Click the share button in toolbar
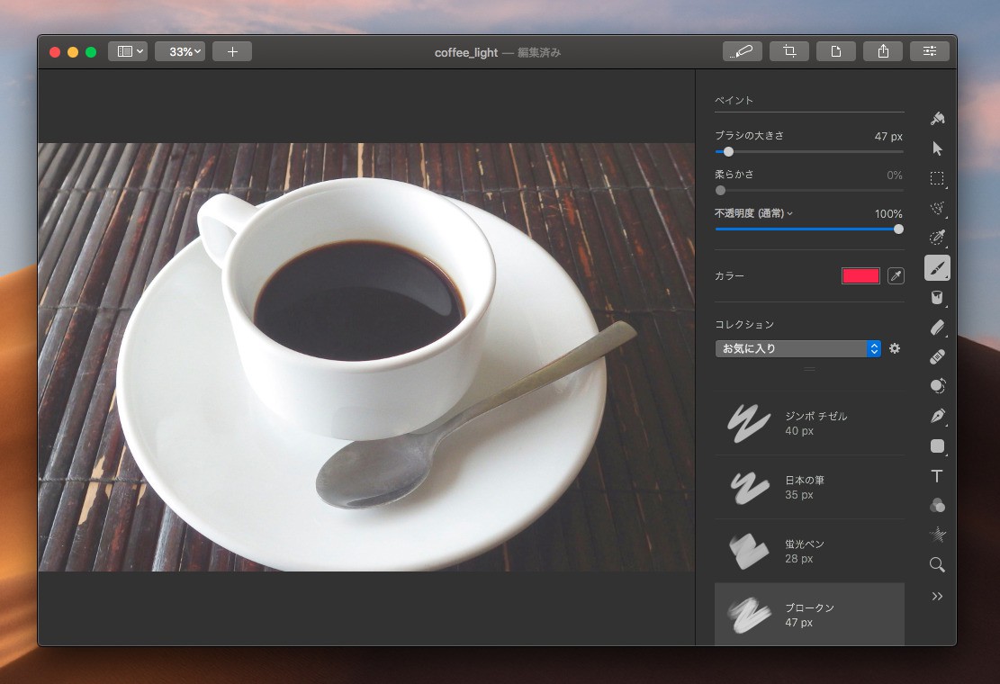The image size is (1000, 684). 883,51
